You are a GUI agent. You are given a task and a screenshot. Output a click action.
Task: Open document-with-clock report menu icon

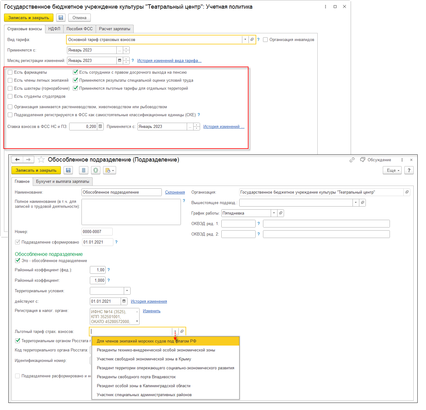pos(110,170)
